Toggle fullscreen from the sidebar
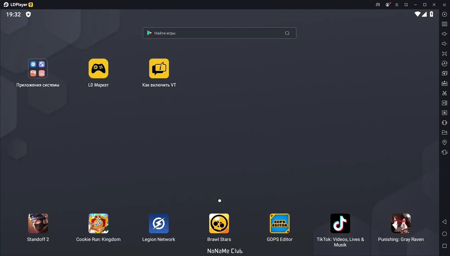This screenshot has width=450, height=256. tap(445, 54)
